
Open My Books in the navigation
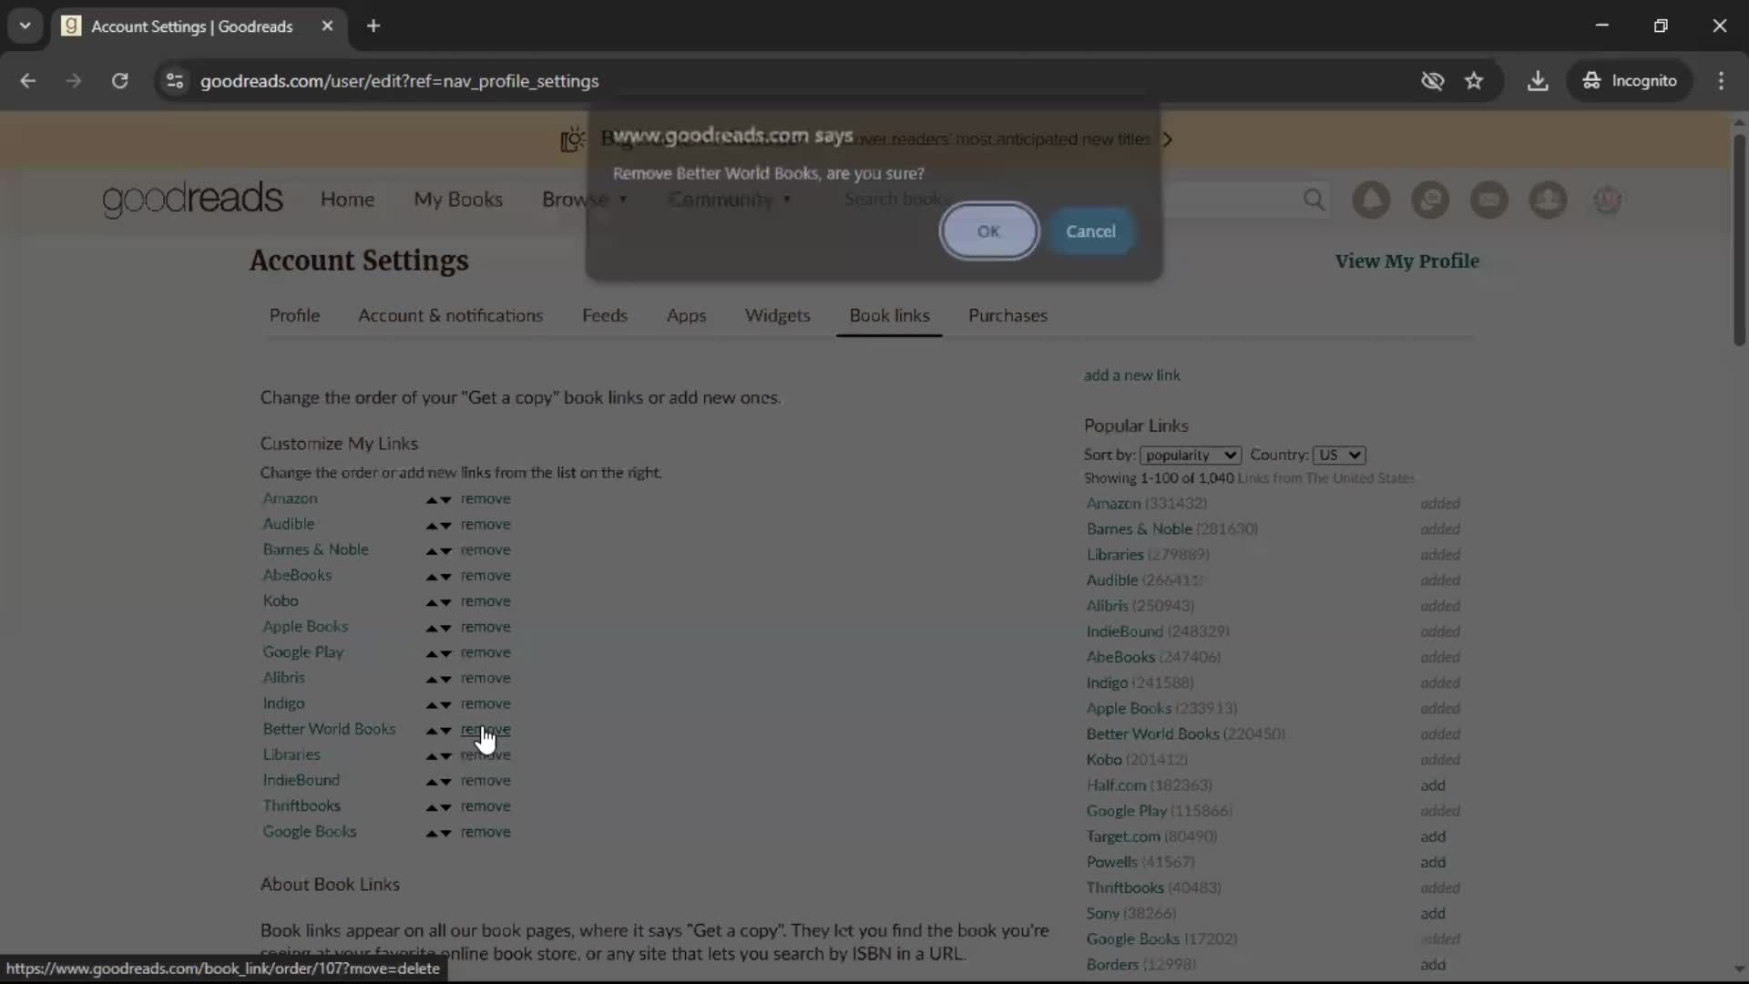pyautogui.click(x=458, y=199)
